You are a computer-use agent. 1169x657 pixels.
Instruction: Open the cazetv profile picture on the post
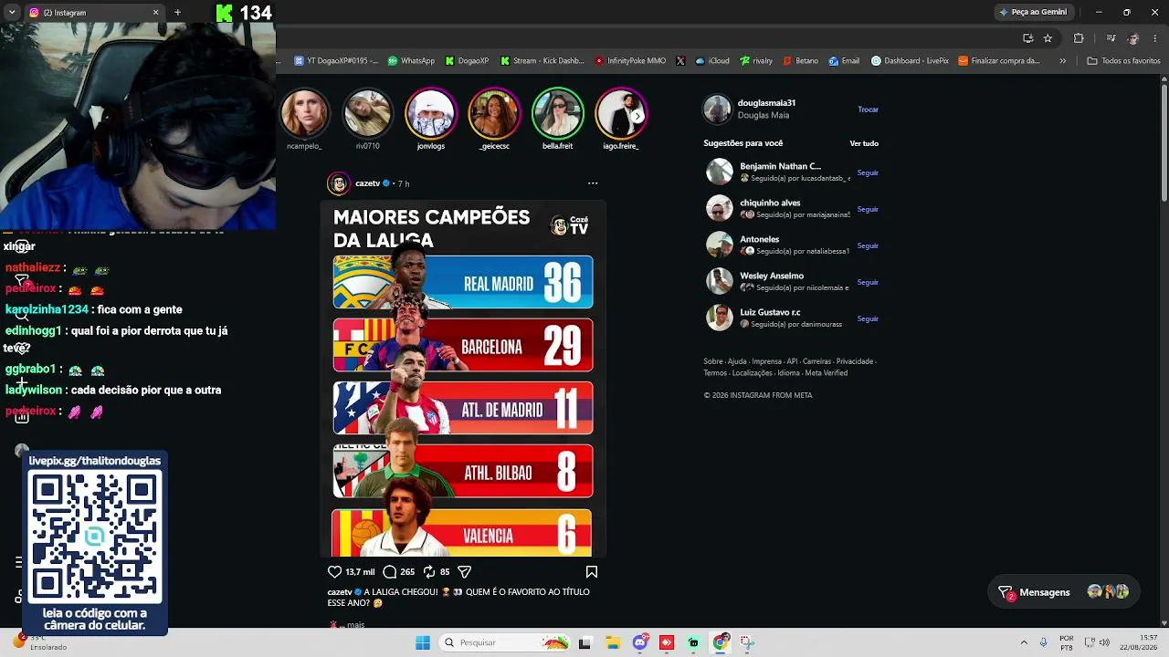tap(339, 183)
